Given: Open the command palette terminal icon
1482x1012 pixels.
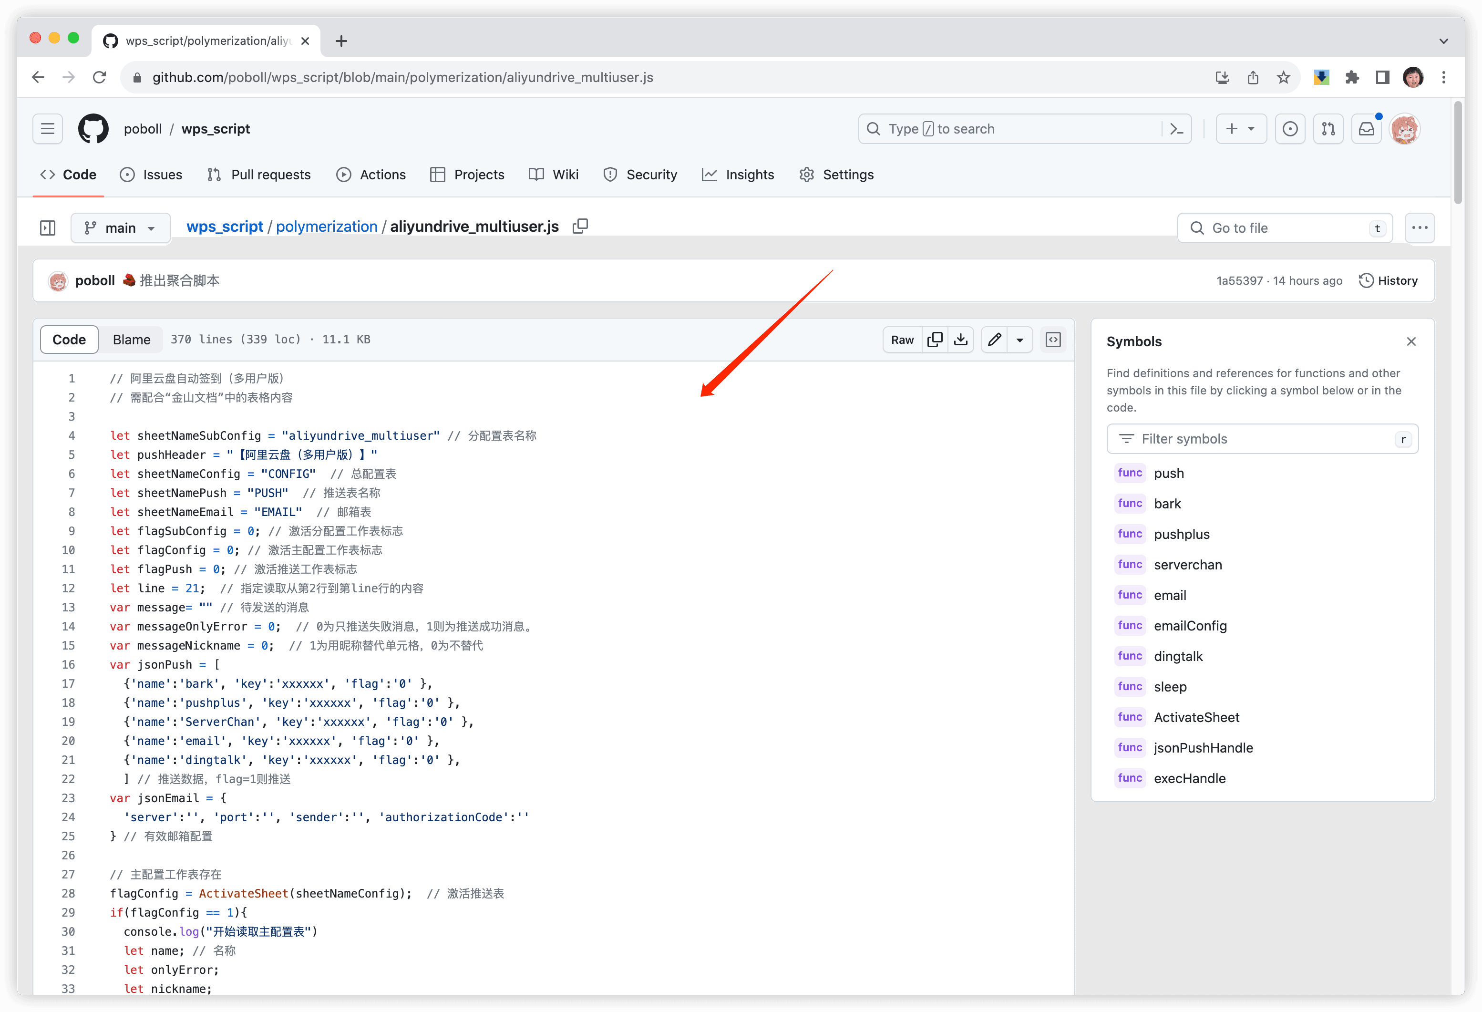Looking at the screenshot, I should (1176, 129).
